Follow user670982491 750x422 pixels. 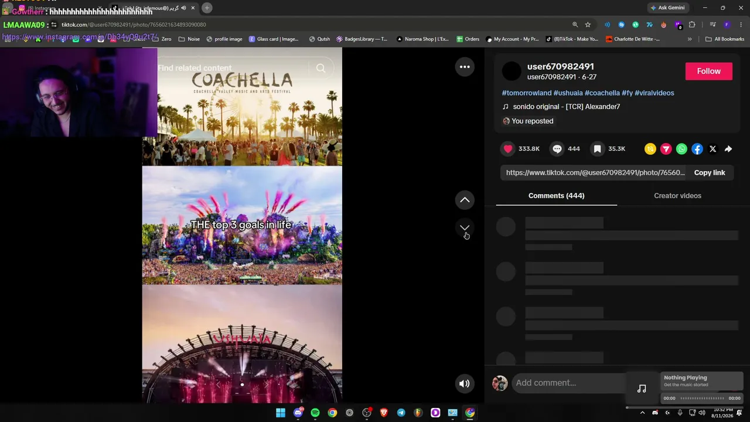pos(709,71)
